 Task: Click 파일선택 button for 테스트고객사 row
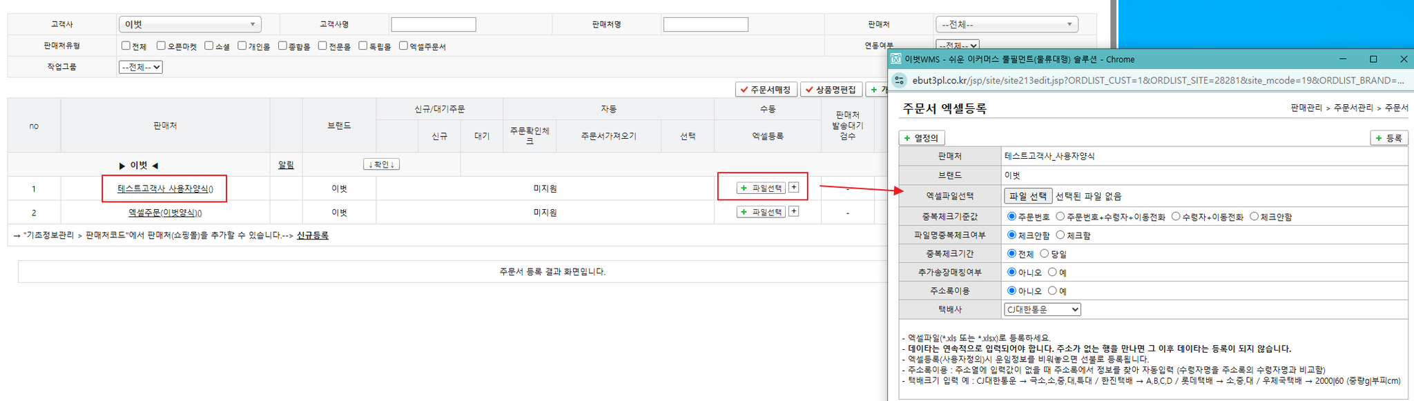(761, 188)
